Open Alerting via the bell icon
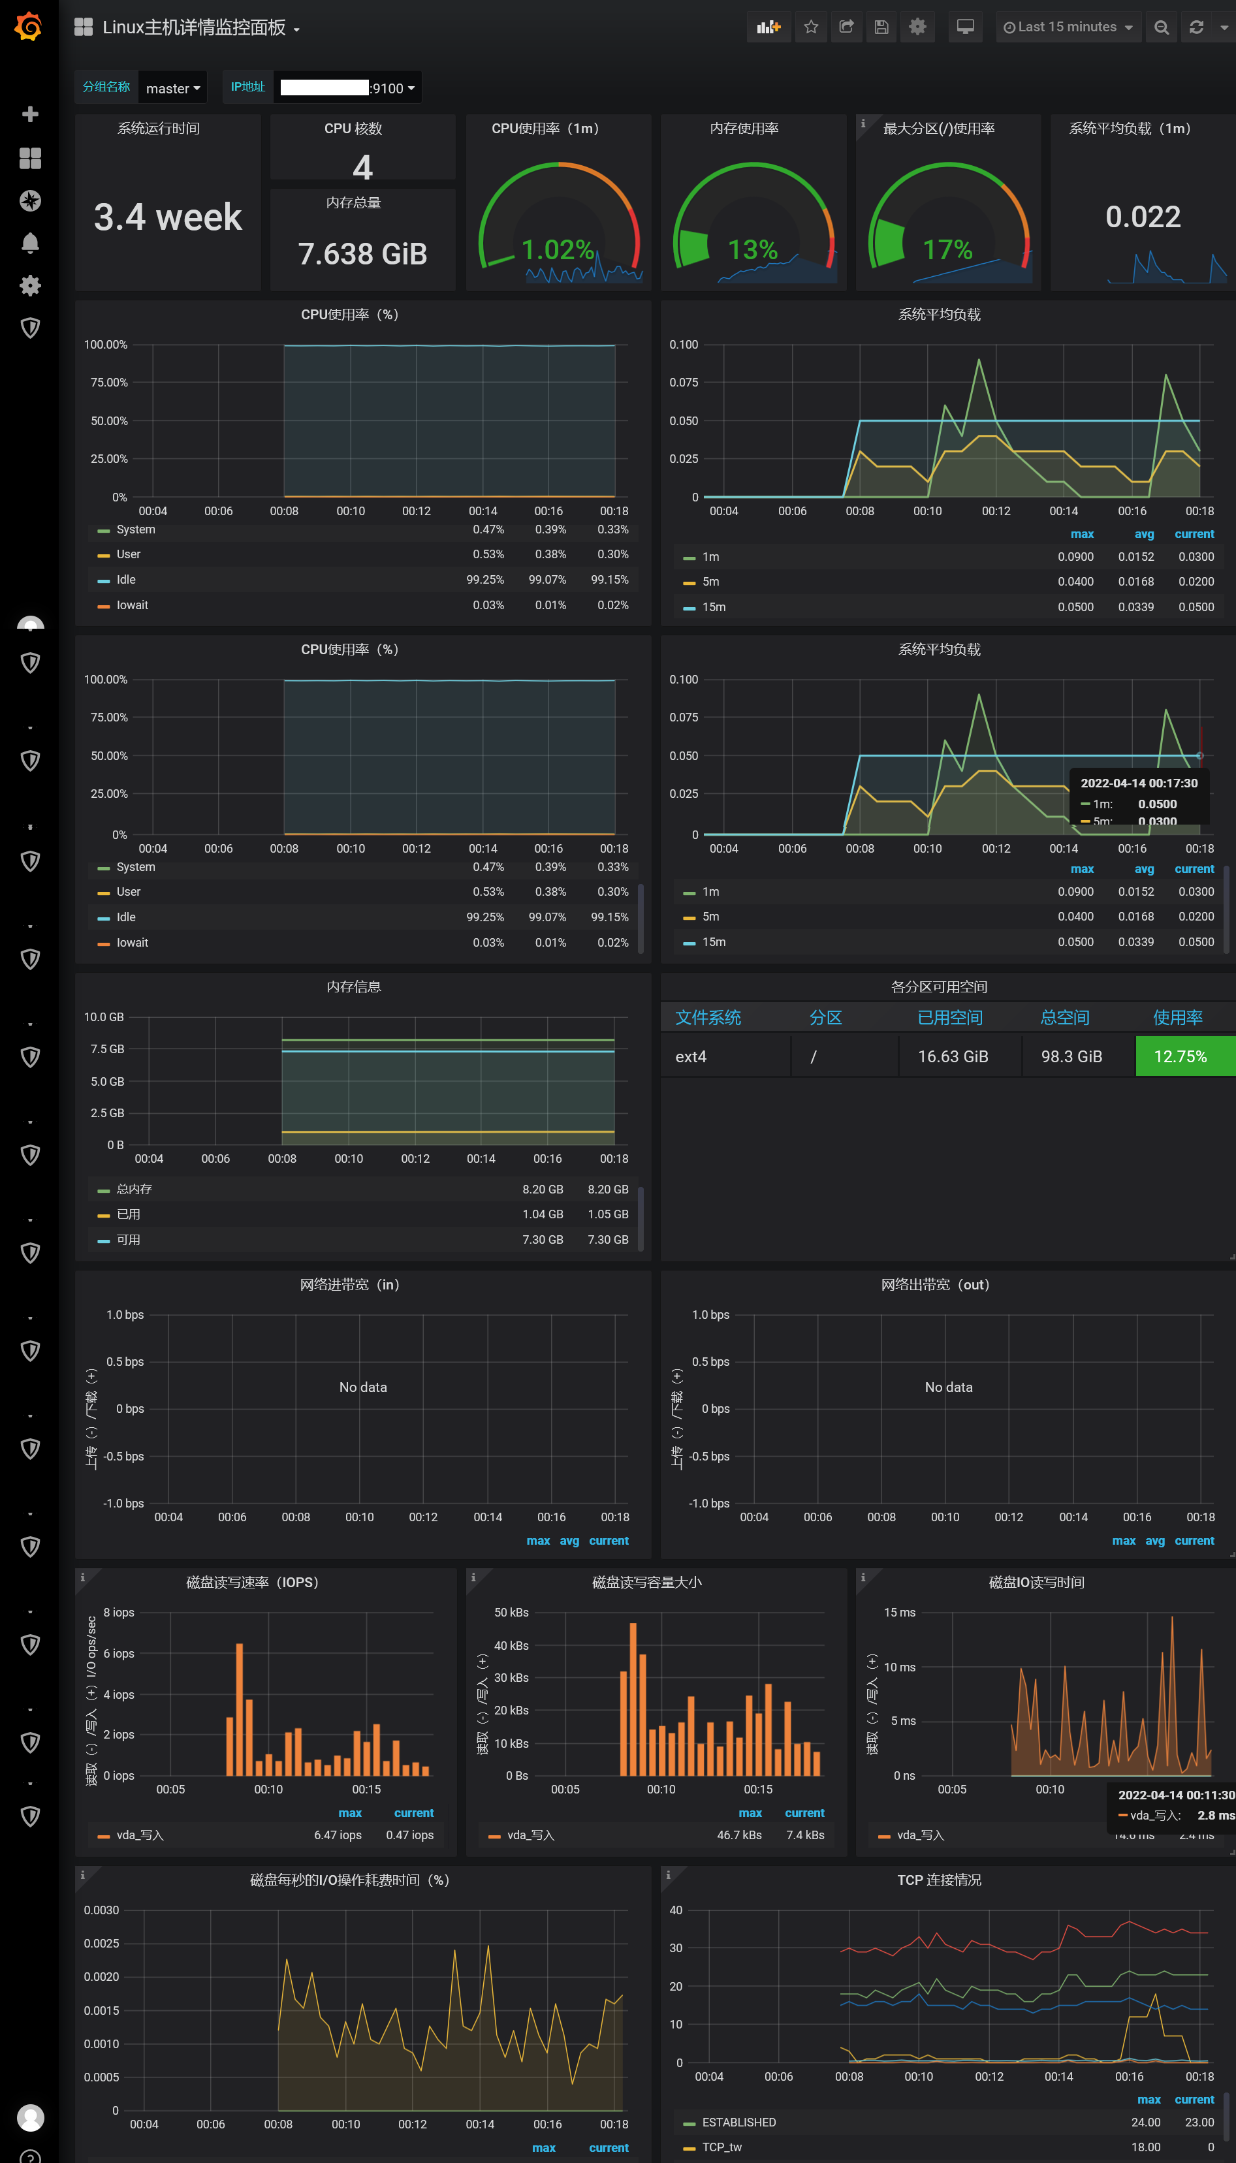1236x2163 pixels. [x=31, y=244]
